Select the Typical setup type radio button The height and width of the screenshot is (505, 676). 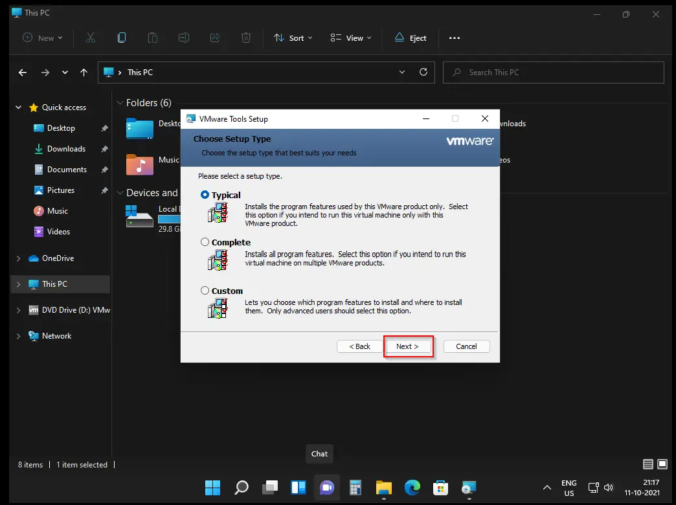click(205, 195)
